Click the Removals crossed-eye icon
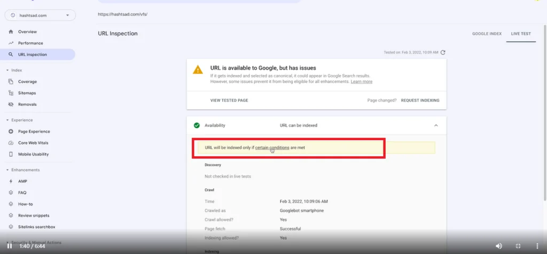Screen dimensions: 547x254 [11, 104]
